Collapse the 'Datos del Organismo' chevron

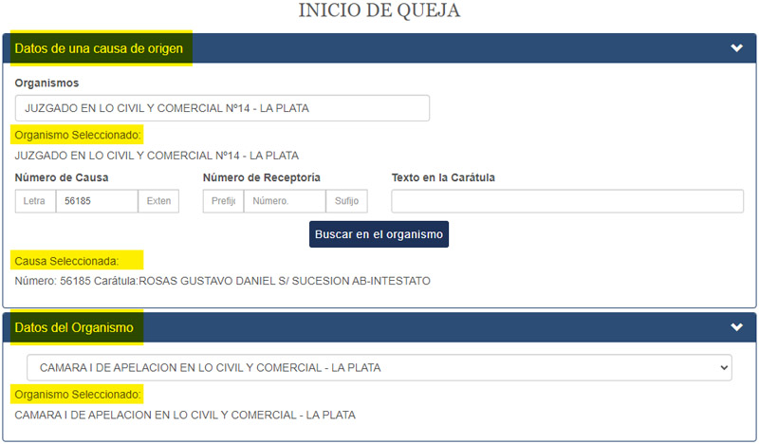(736, 327)
